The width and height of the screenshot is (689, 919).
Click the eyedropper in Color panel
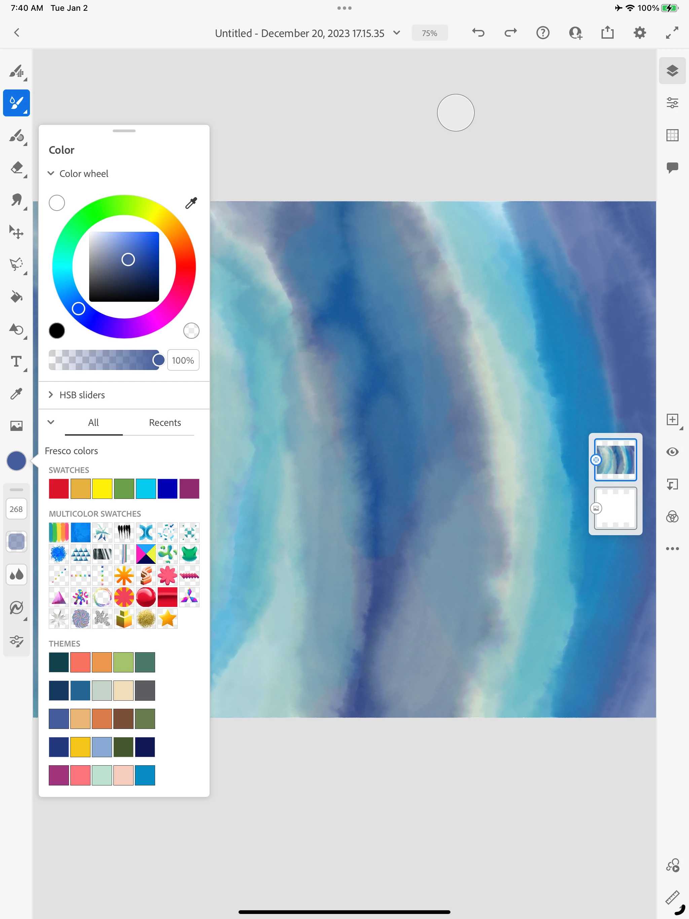tap(191, 203)
